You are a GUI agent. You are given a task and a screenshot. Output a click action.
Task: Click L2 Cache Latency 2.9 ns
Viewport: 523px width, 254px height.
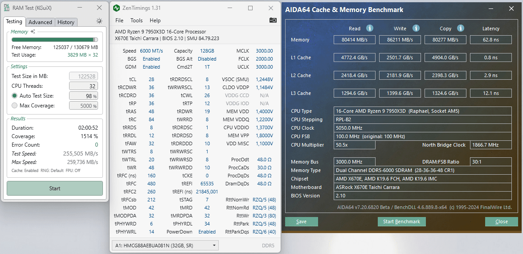point(490,75)
